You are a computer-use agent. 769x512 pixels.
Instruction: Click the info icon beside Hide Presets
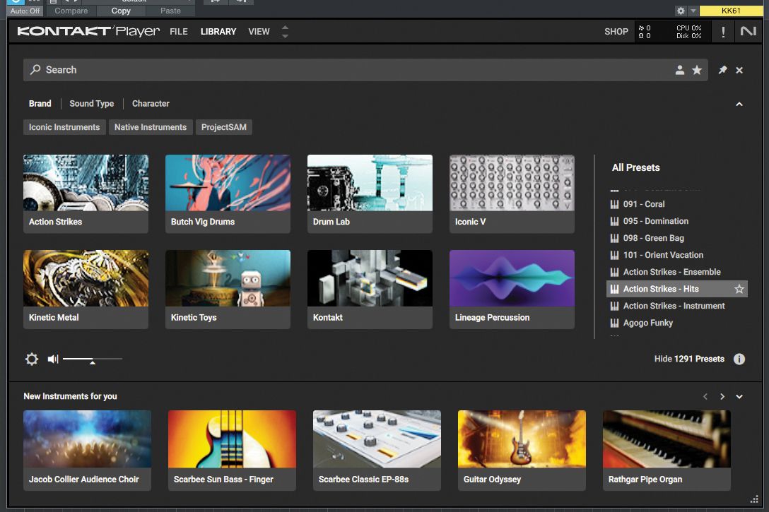coord(739,359)
